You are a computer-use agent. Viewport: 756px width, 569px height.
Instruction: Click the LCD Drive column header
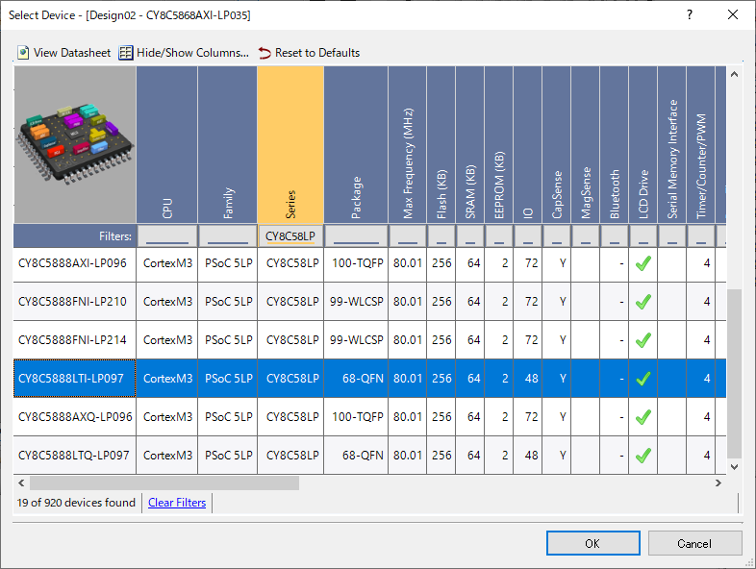(643, 144)
